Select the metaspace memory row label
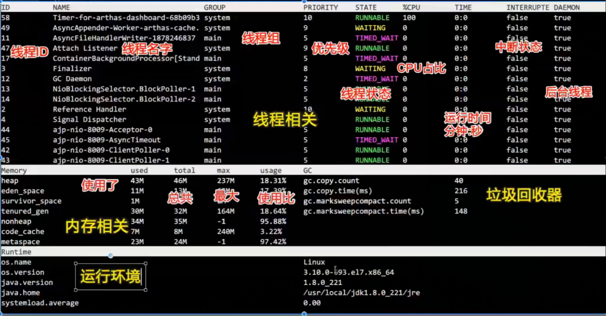Image resolution: width=606 pixels, height=316 pixels. pyautogui.click(x=21, y=242)
